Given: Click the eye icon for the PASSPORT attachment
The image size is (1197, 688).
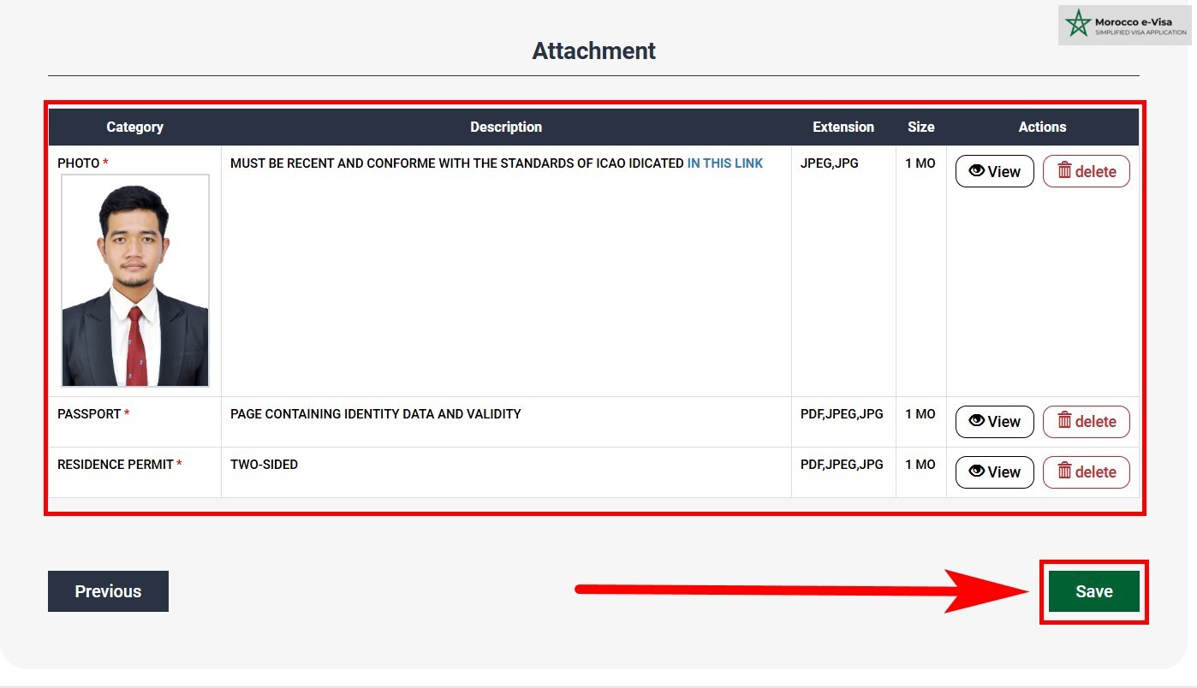Looking at the screenshot, I should pyautogui.click(x=977, y=420).
